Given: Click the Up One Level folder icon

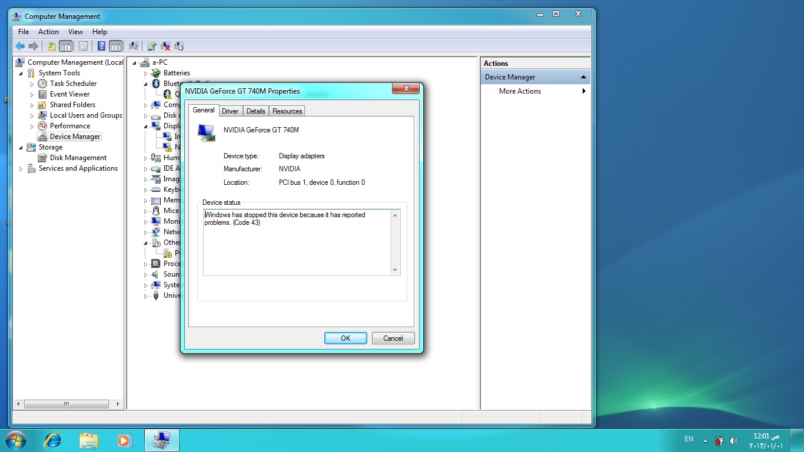Looking at the screenshot, I should (52, 46).
